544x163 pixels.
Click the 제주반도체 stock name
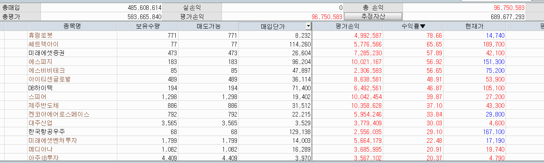43,105
